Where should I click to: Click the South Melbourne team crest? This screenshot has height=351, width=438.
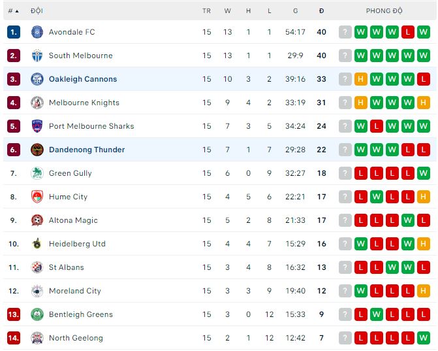click(x=37, y=56)
